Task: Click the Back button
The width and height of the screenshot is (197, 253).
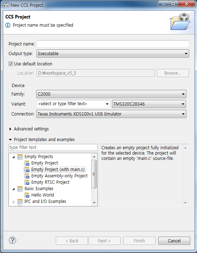Action: coord(72,241)
